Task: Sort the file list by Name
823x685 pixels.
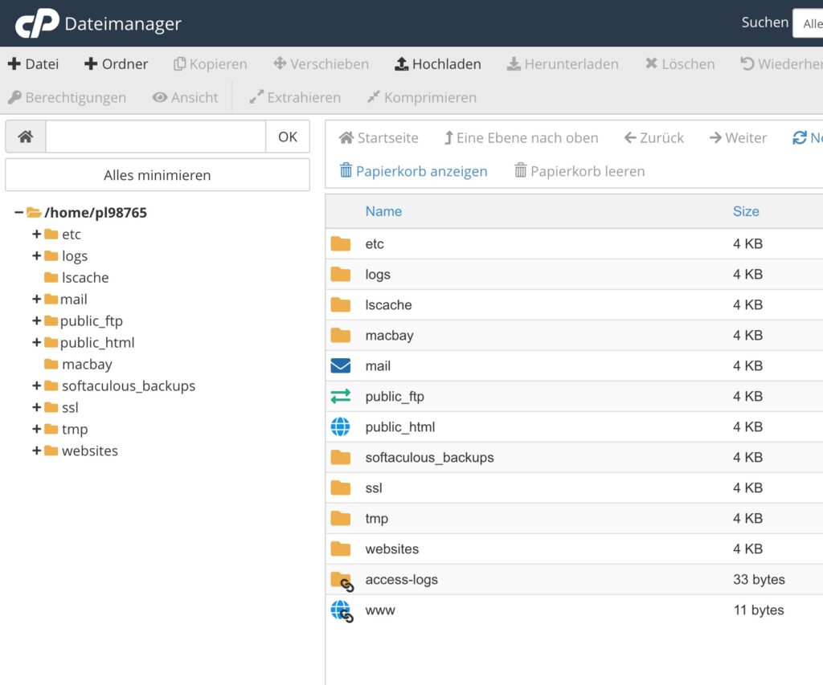Action: click(x=383, y=211)
